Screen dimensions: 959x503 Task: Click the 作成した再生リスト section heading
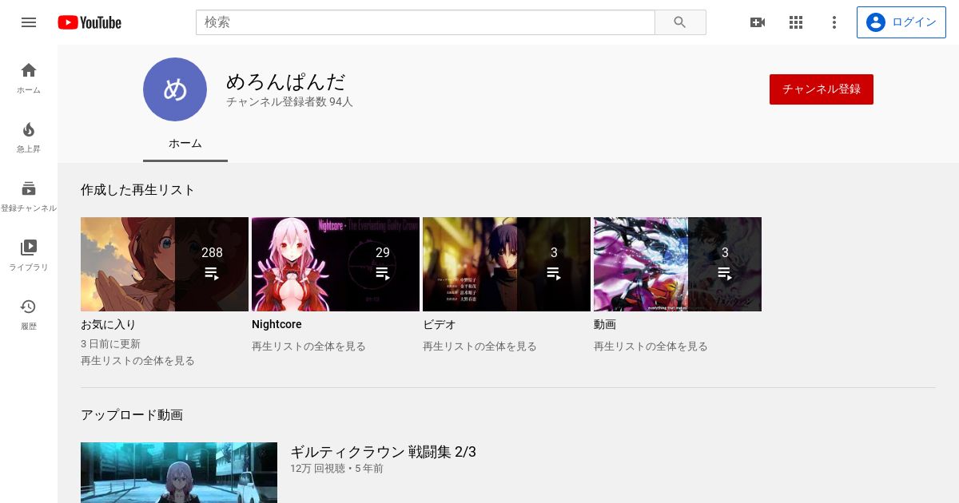point(137,190)
